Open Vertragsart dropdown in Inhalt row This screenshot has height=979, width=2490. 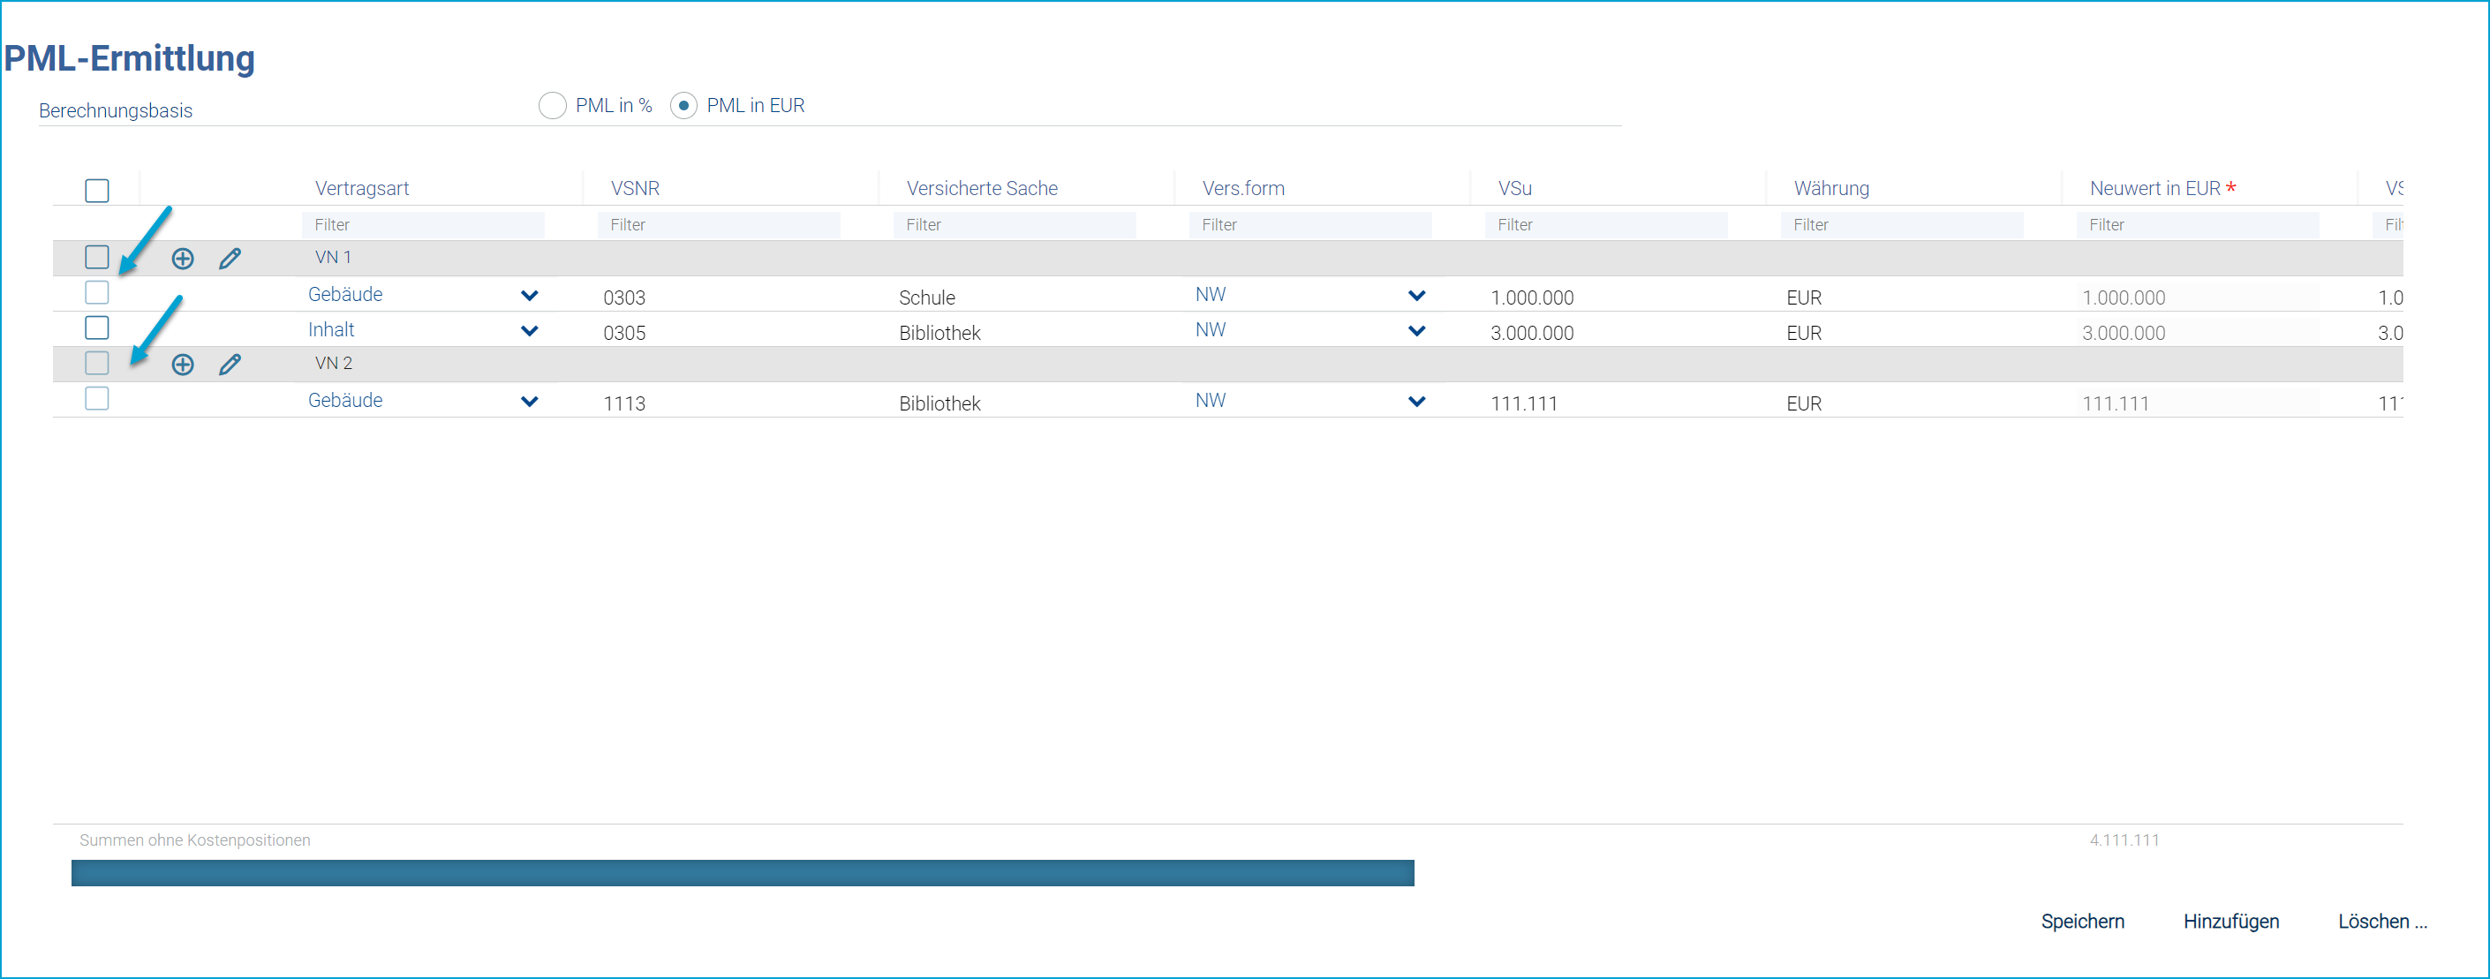click(529, 330)
